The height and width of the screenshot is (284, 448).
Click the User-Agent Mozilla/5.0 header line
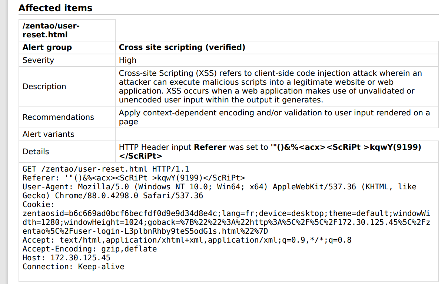click(x=219, y=187)
